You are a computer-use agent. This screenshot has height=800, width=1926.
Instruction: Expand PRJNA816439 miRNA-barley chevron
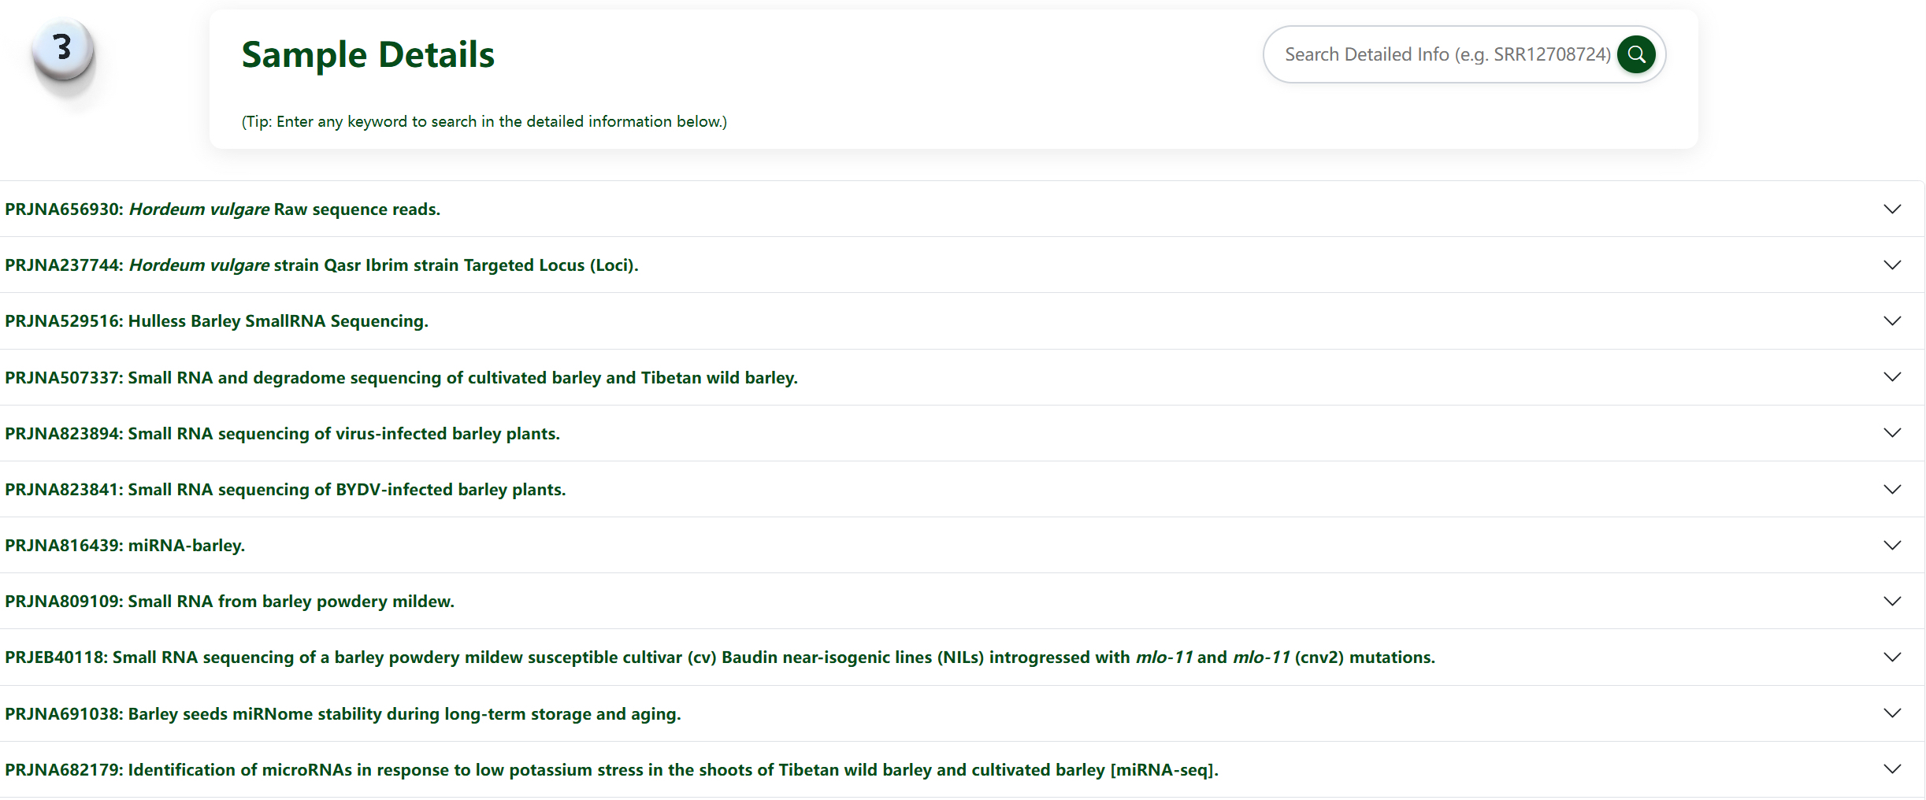click(x=1892, y=545)
